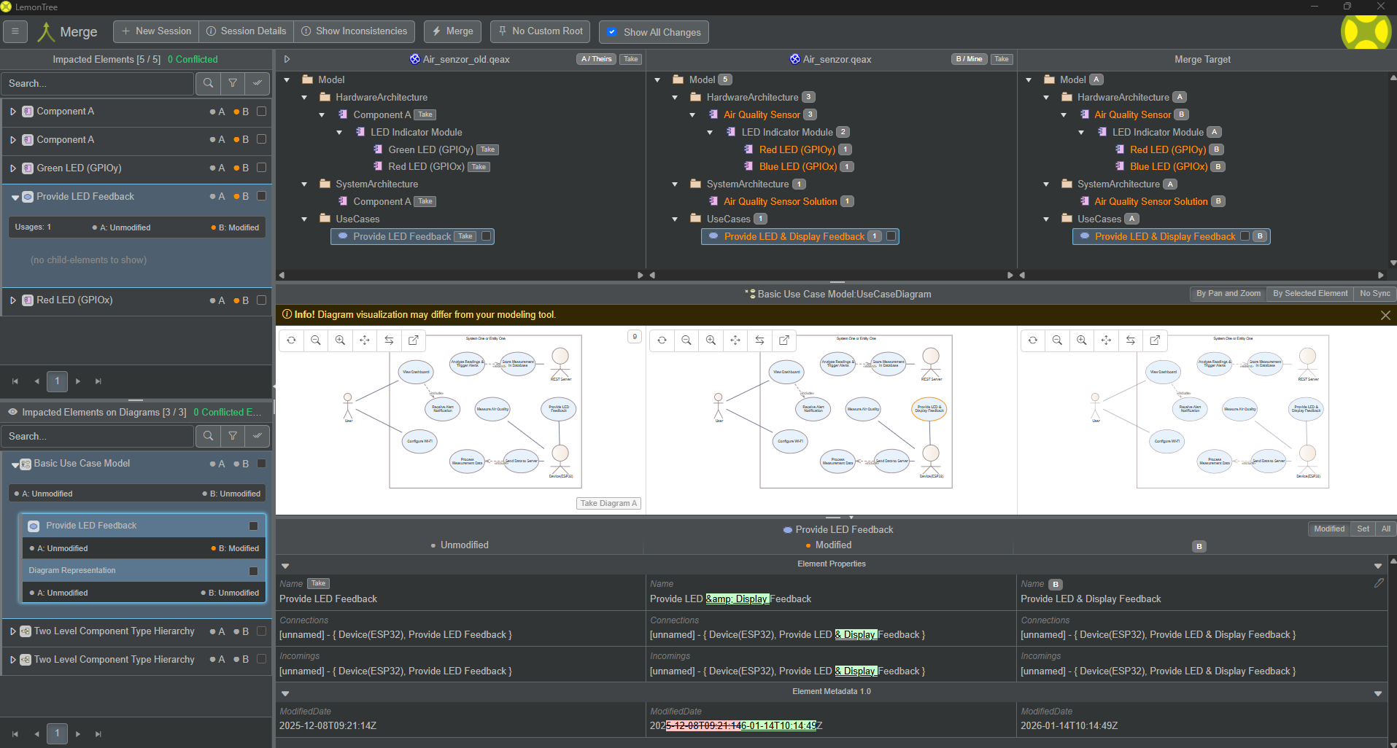
Task: Check the Provide LED & Display Feedback checkbox
Action: [x=891, y=236]
